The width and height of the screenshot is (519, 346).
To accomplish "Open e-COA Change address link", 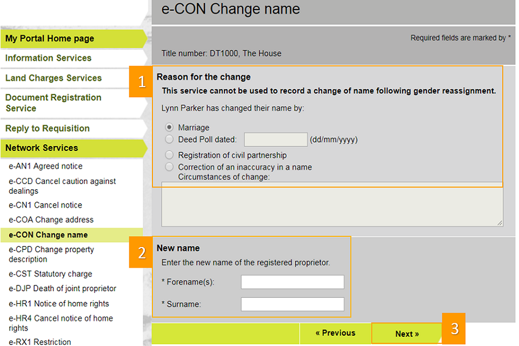I will (51, 219).
